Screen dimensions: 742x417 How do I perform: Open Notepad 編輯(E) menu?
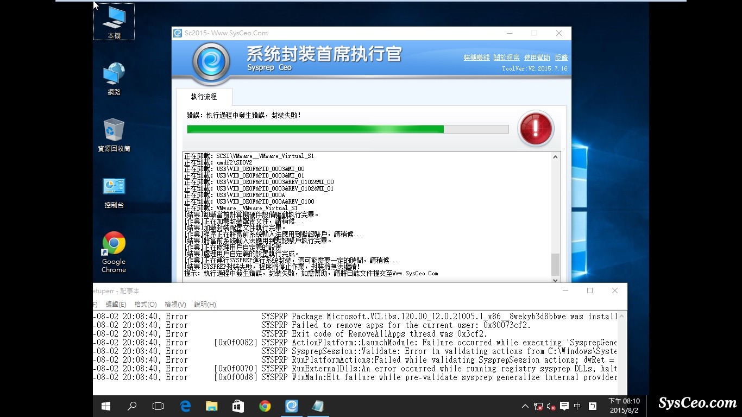pyautogui.click(x=116, y=305)
